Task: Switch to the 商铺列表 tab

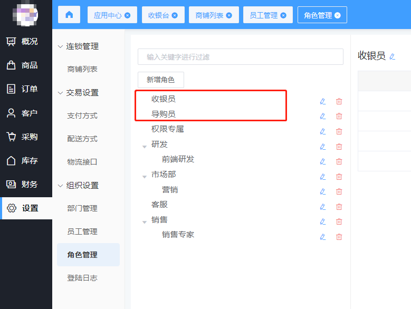Action: (210, 15)
